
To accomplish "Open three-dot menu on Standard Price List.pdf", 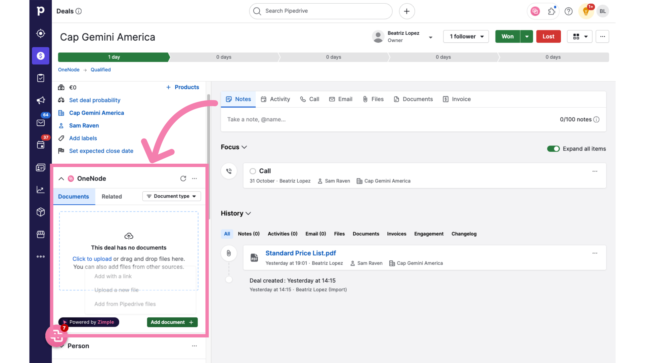I will (595, 253).
